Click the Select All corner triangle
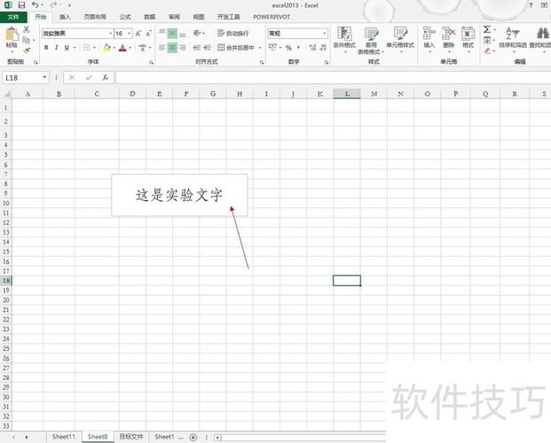This screenshot has width=551, height=443. coord(6,93)
